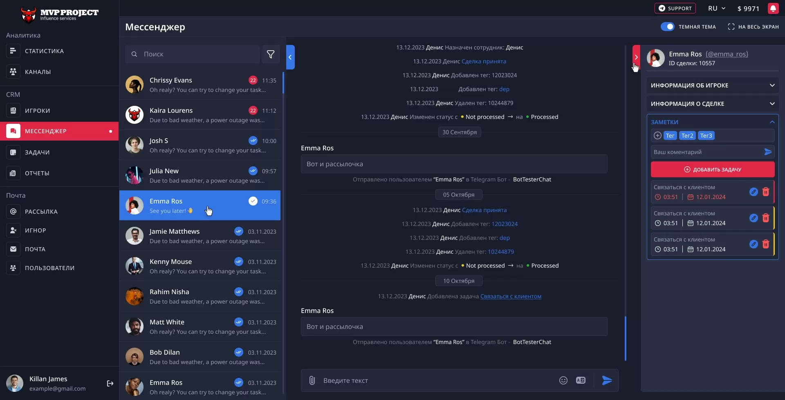Send the message with paper plane icon
Image resolution: width=785 pixels, height=400 pixels.
tap(607, 380)
